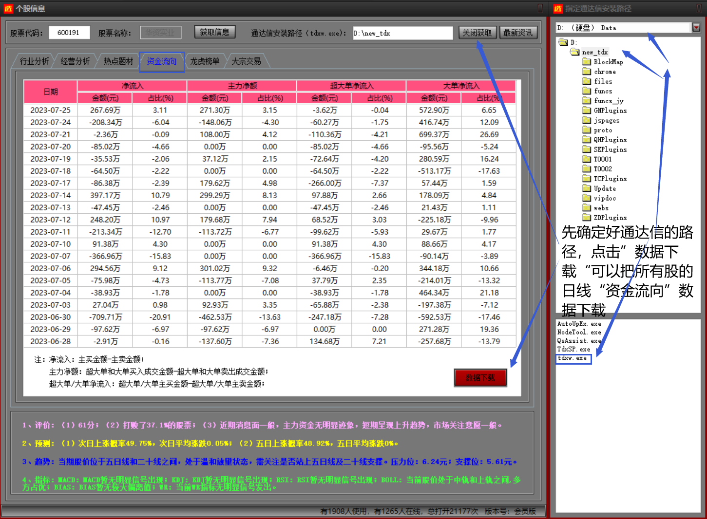Click the 净流入 column group header

tap(132, 86)
